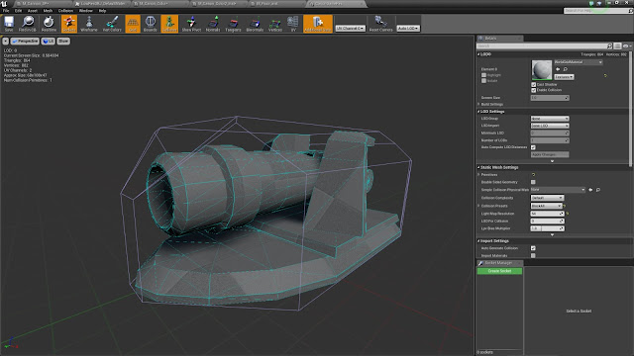The height and width of the screenshot is (356, 634).
Task: Use selected arrow for Simple Collision Physical Material
Action: (590, 190)
